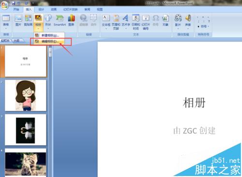The height and width of the screenshot is (177, 242).
Task: Open the Review (审阅) ribbon tab
Action: pos(87,9)
